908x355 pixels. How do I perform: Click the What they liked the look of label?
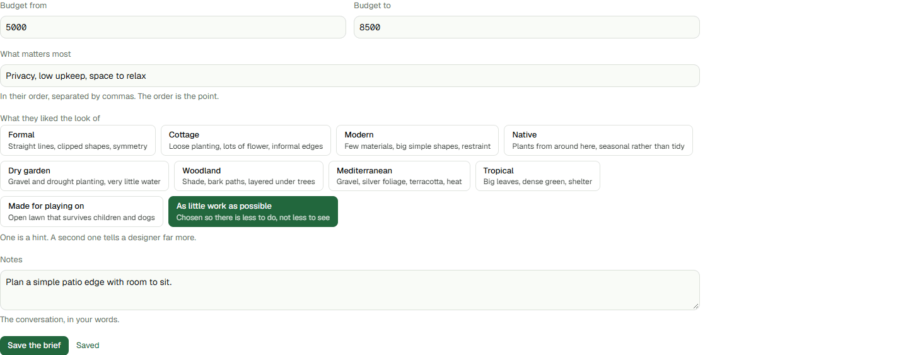tap(50, 119)
